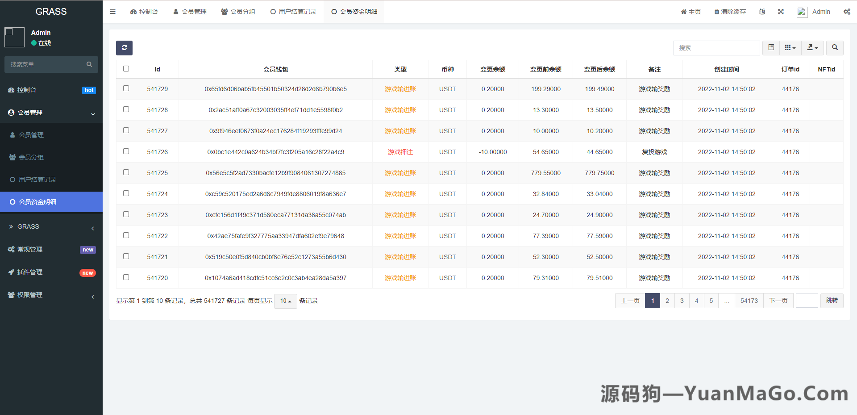Image resolution: width=857 pixels, height=415 pixels.
Task: Open the settings gears icon at top right
Action: coord(846,12)
